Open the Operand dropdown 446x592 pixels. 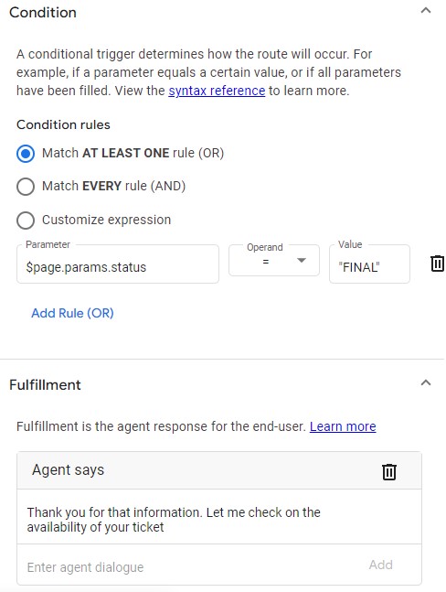point(274,261)
